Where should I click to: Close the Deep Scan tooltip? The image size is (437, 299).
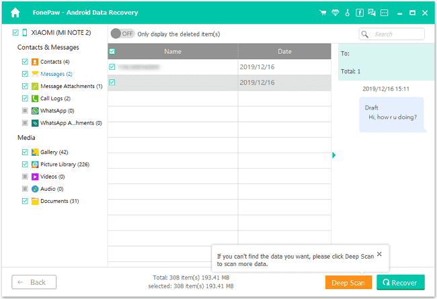[x=379, y=254]
